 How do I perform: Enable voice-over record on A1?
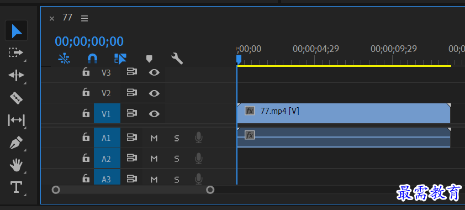click(199, 138)
